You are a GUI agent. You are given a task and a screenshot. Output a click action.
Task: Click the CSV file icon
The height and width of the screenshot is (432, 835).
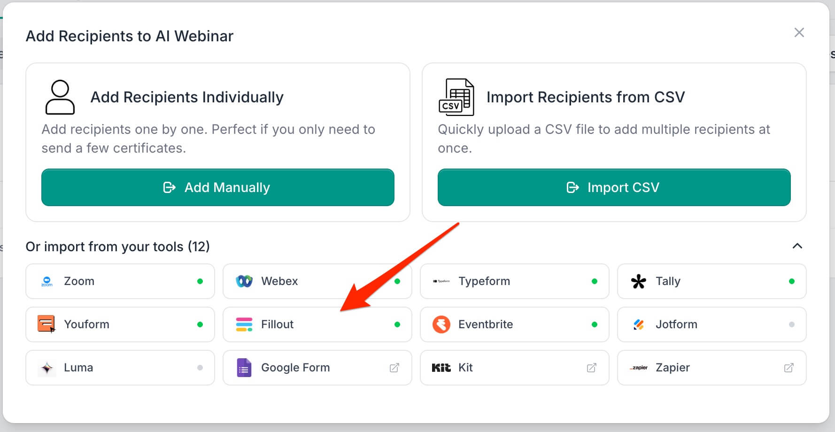[456, 97]
